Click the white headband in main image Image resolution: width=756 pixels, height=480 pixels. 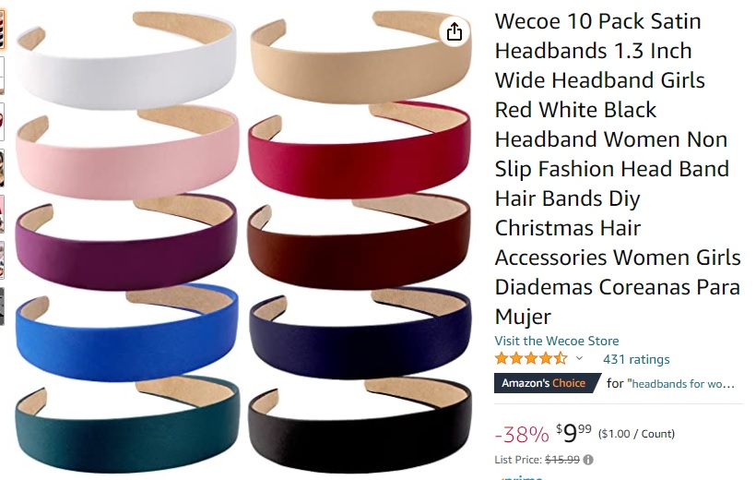click(126, 62)
